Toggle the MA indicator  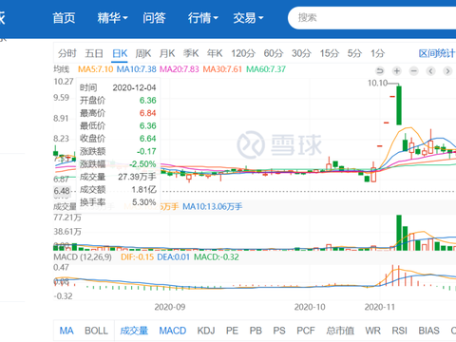(66, 331)
